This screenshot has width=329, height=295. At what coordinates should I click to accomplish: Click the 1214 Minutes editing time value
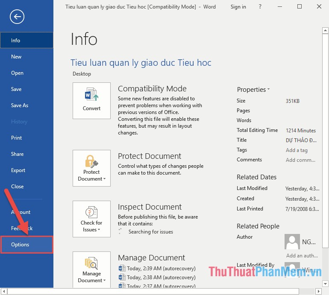click(301, 130)
